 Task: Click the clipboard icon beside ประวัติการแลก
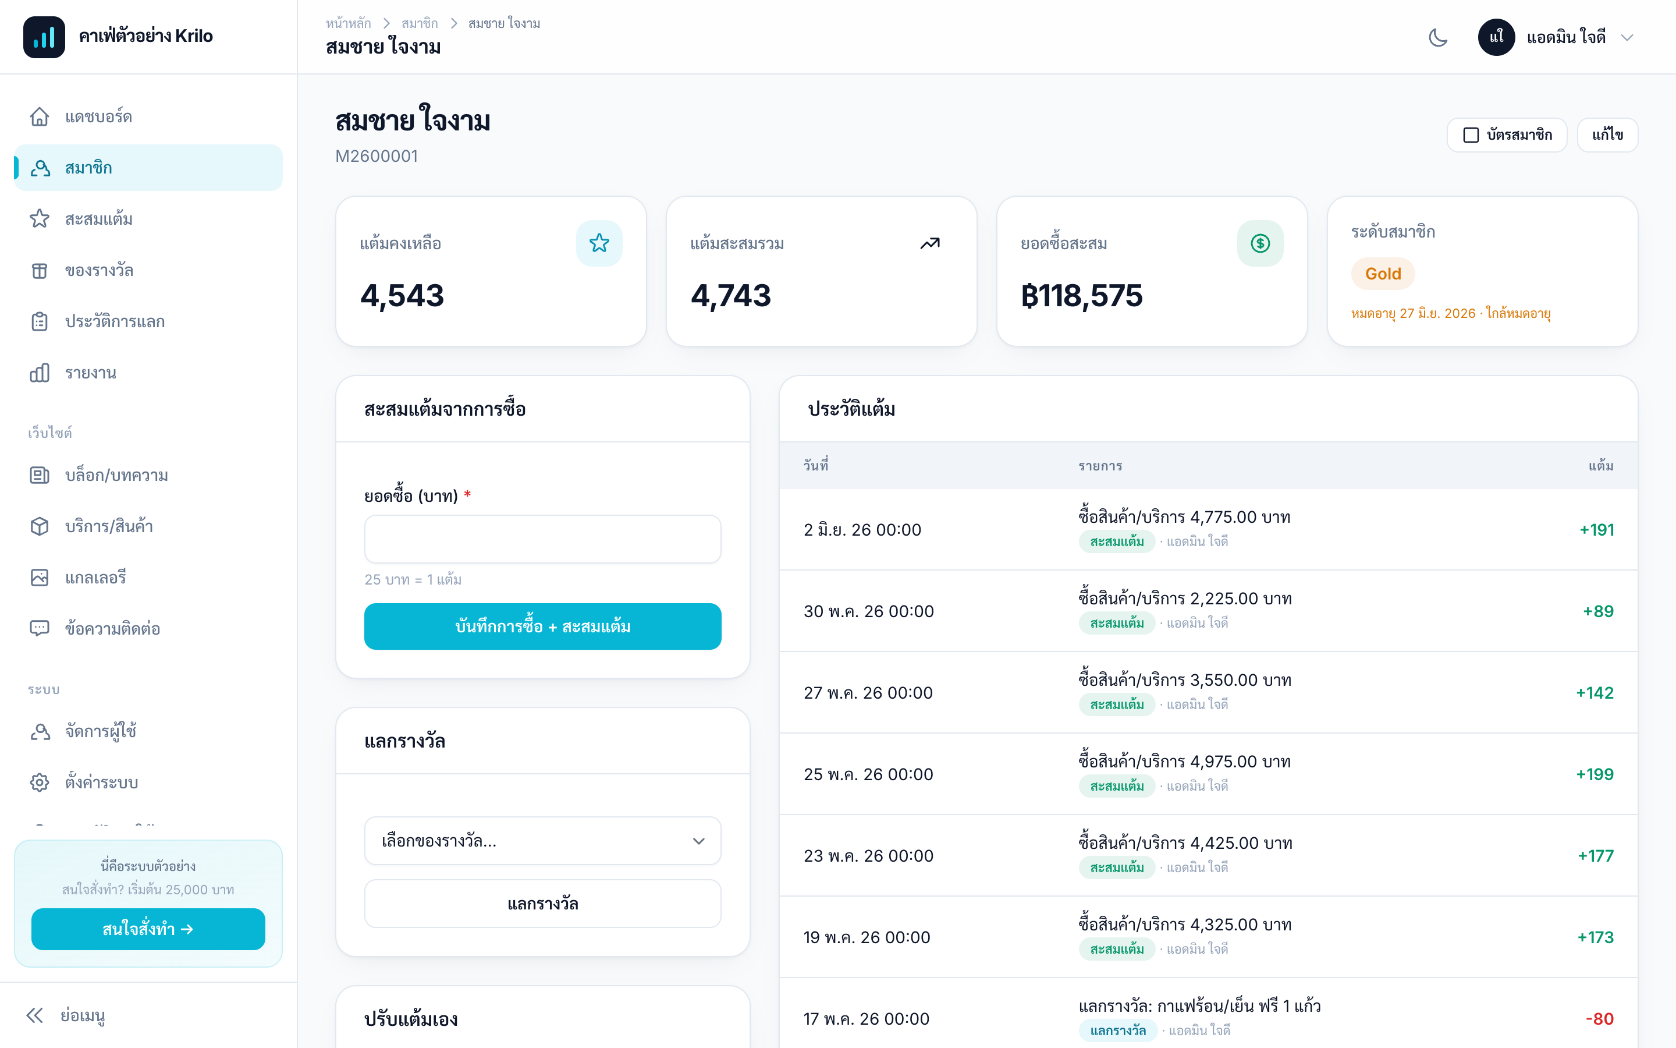tap(40, 321)
